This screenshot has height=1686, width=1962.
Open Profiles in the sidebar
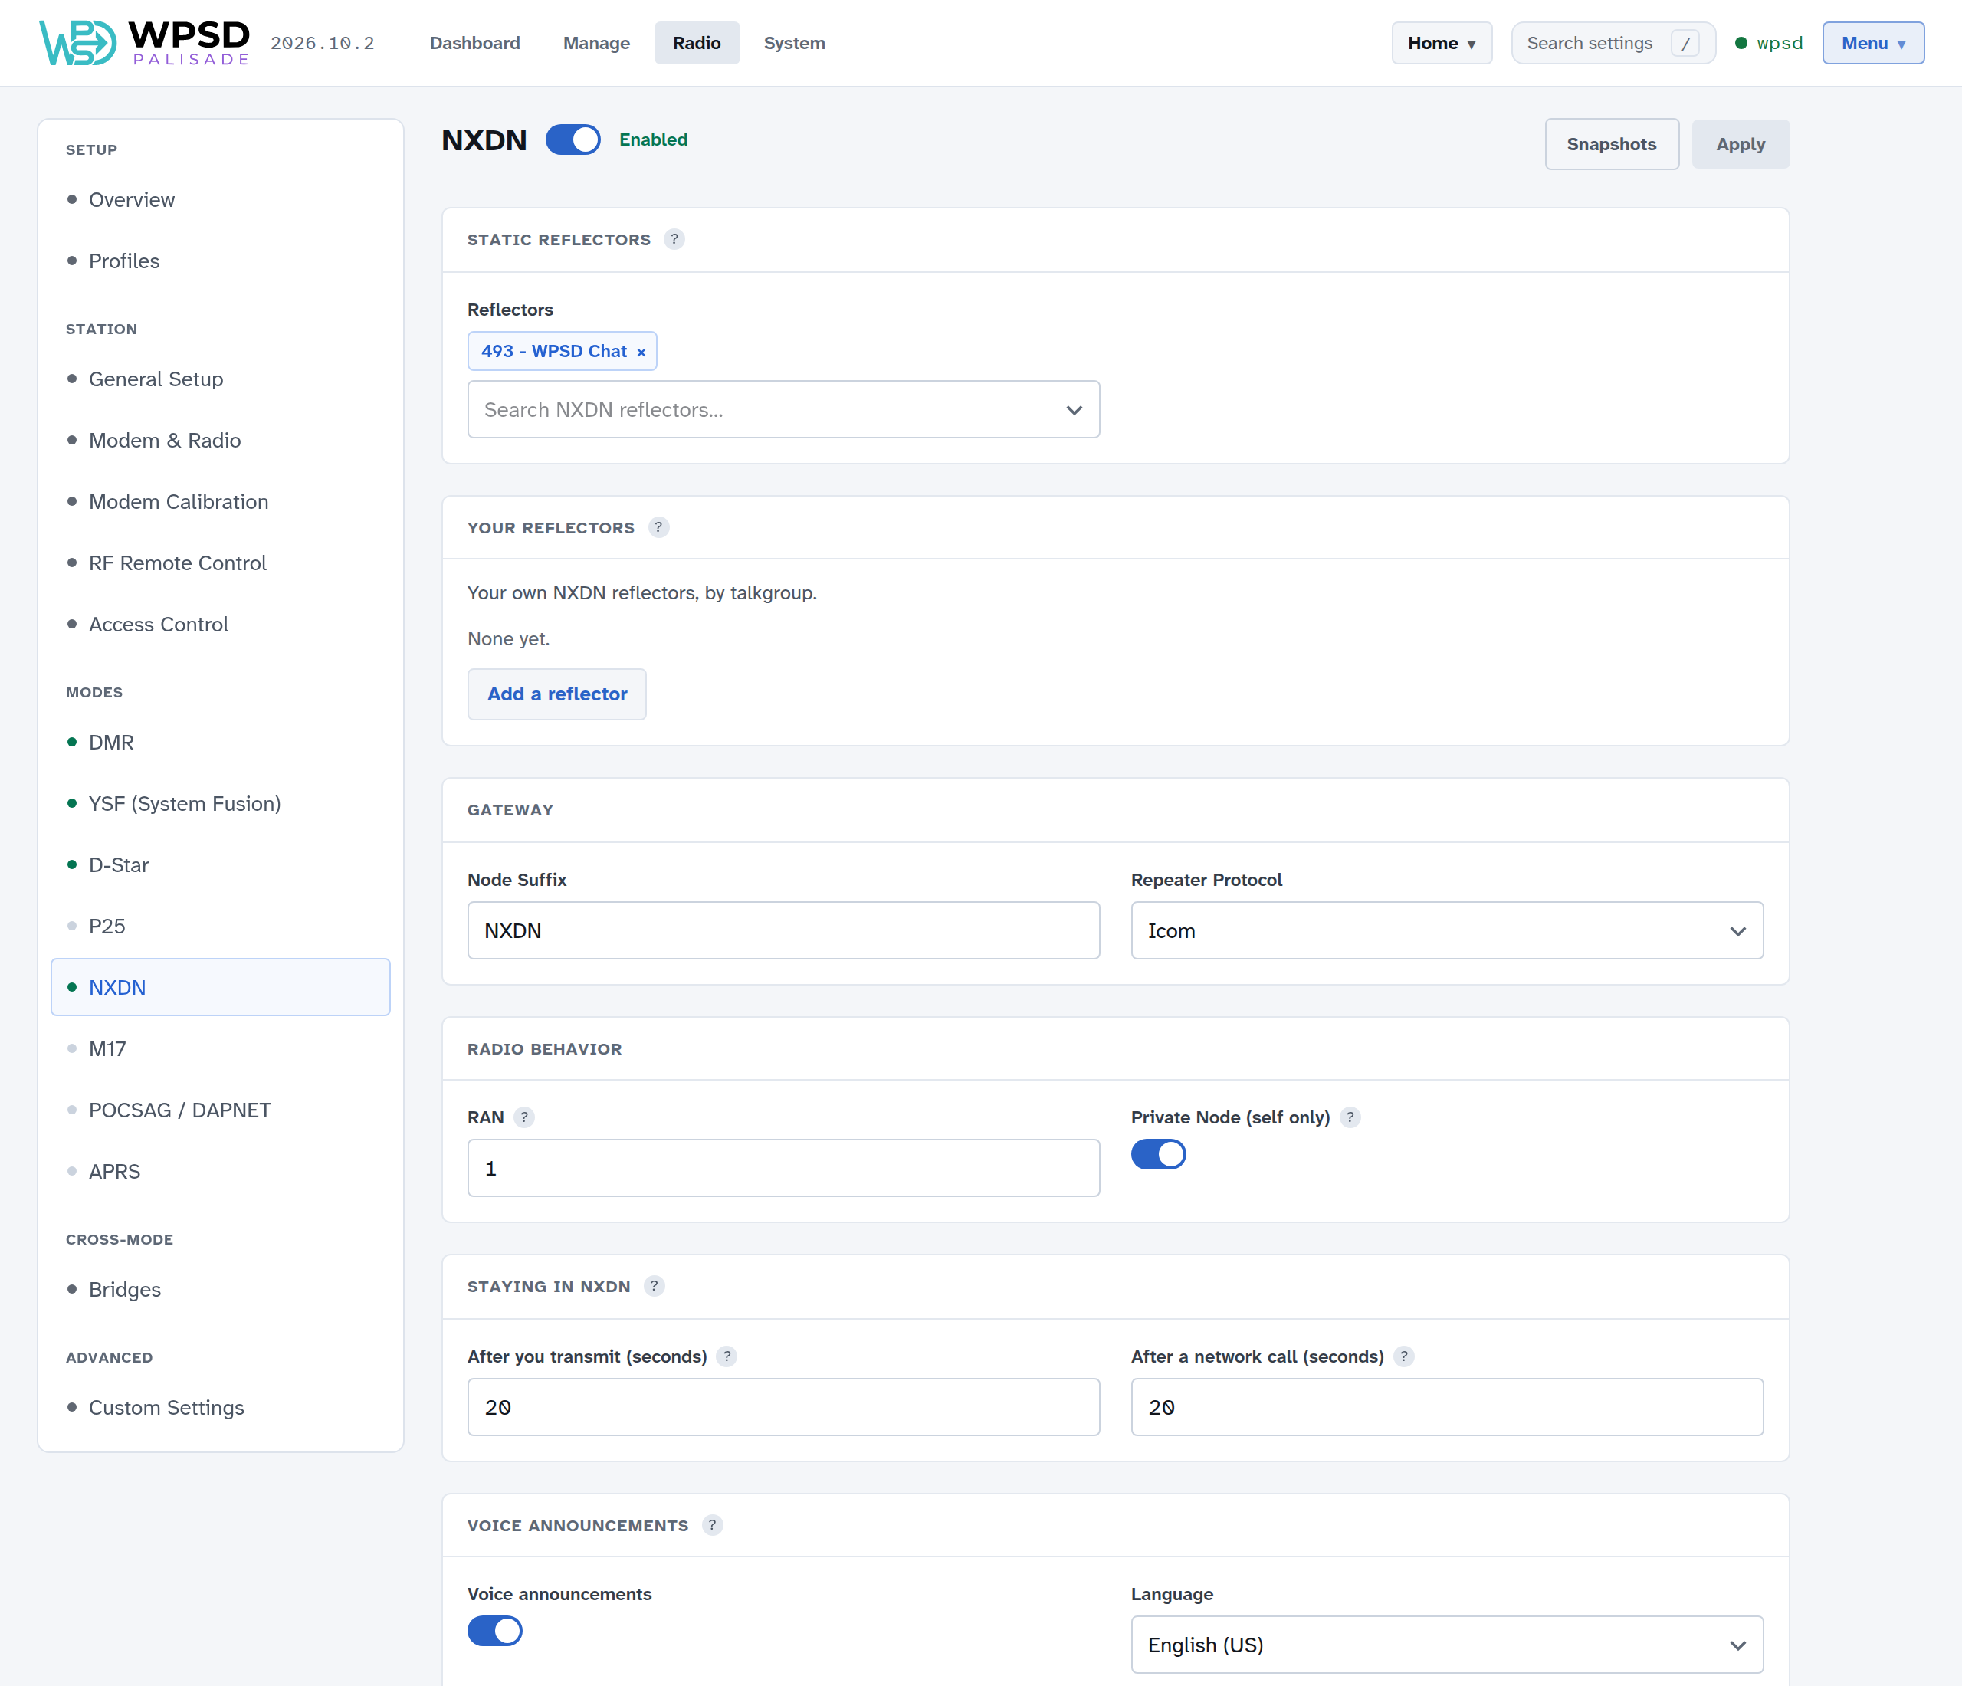[220, 261]
